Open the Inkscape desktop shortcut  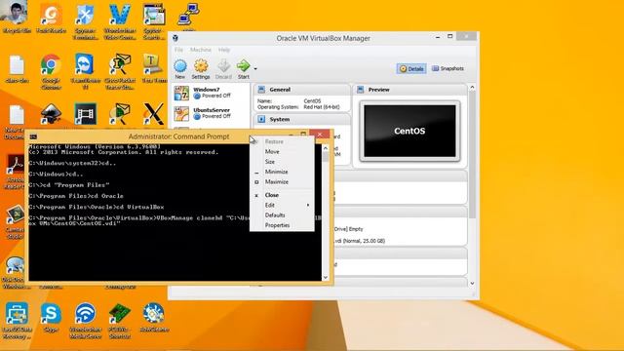(51, 115)
